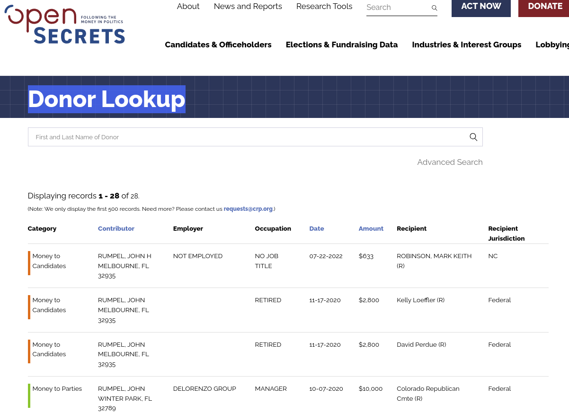
Task: Click the $633 amount
Action: pyautogui.click(x=366, y=256)
